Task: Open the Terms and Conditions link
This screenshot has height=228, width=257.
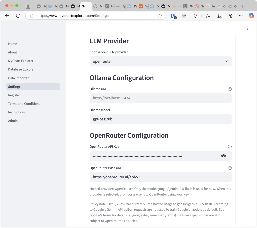Action: [x=24, y=104]
